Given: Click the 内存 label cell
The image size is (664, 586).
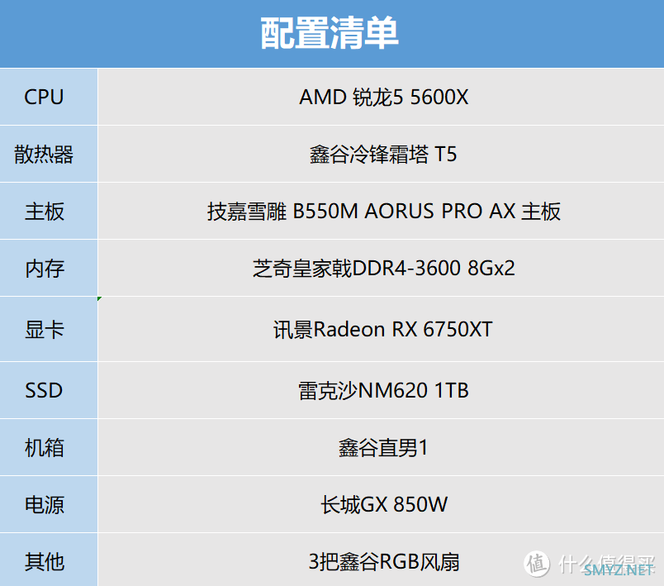Looking at the screenshot, I should 49,269.
